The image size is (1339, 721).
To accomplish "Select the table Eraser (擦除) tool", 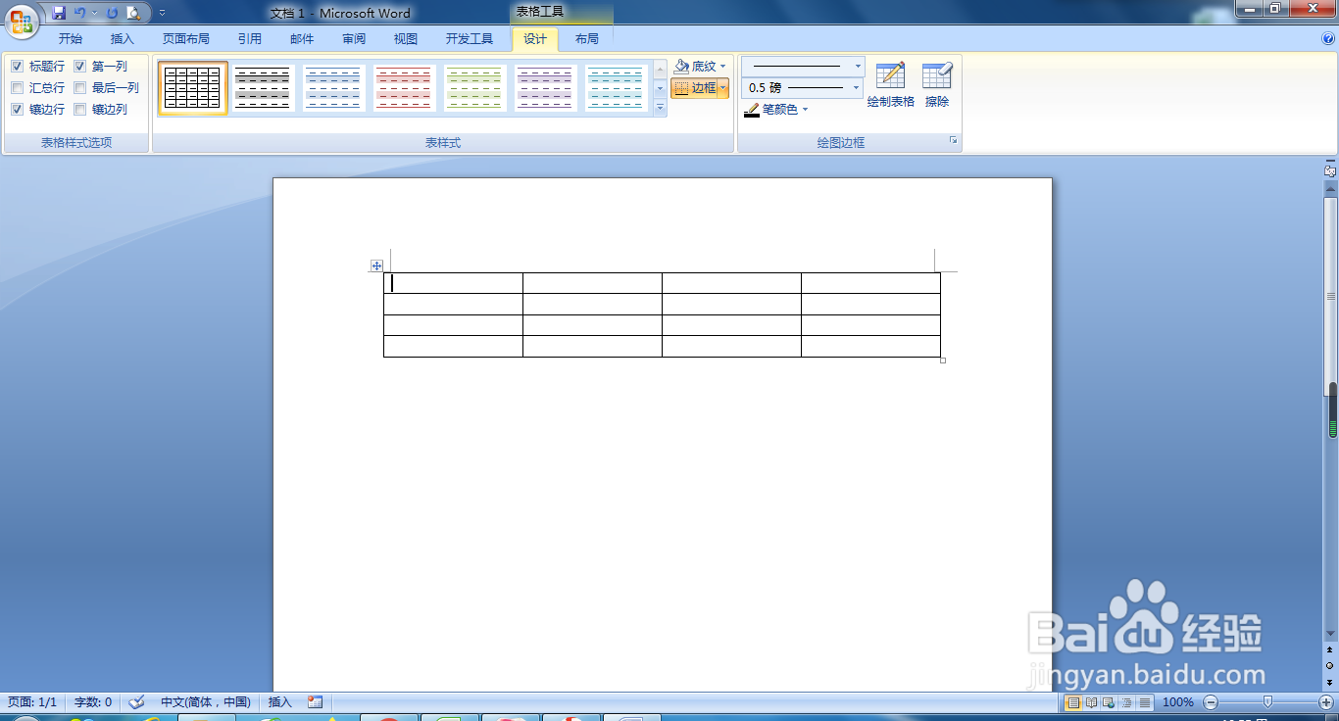I will (x=937, y=84).
